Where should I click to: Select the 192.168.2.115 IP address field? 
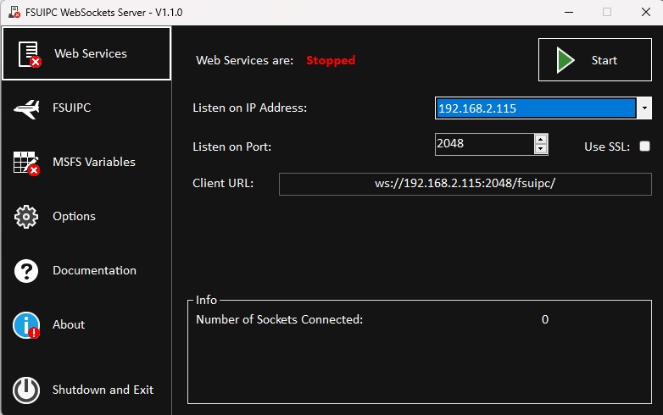pyautogui.click(x=535, y=108)
